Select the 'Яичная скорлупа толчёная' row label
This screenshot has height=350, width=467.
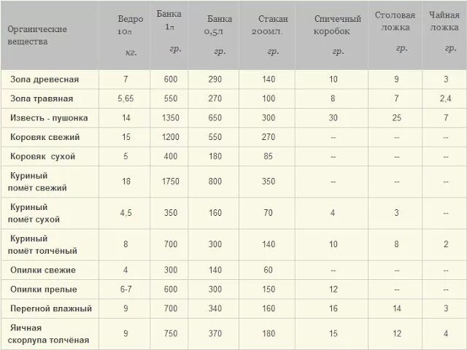click(49, 334)
